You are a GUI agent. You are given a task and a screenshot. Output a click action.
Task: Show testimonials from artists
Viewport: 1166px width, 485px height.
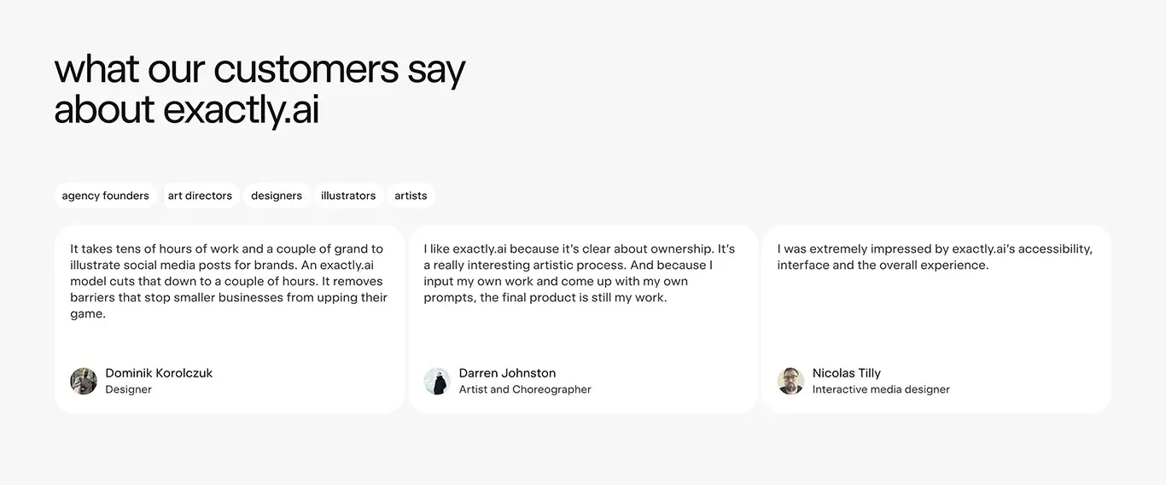[x=411, y=196]
